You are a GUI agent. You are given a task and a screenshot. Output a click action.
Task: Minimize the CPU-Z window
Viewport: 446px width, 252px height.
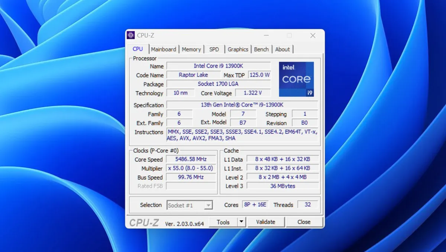(x=266, y=35)
